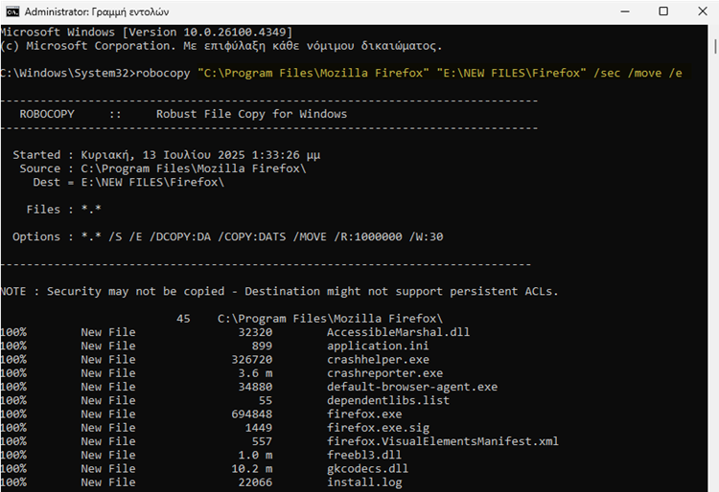Click 'crashreporter.exe' file name
The width and height of the screenshot is (719, 492).
point(384,373)
